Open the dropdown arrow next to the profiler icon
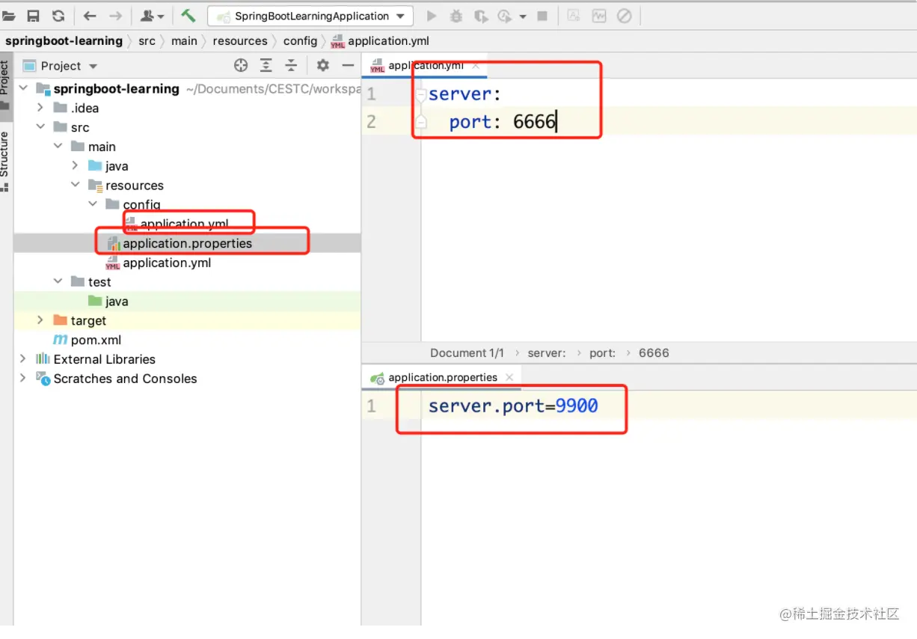Viewport: 917px width, 639px height. click(522, 16)
